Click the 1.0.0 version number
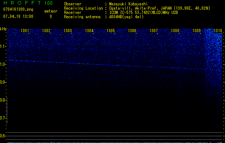The height and width of the screenshot is (143, 225). coord(48,3)
